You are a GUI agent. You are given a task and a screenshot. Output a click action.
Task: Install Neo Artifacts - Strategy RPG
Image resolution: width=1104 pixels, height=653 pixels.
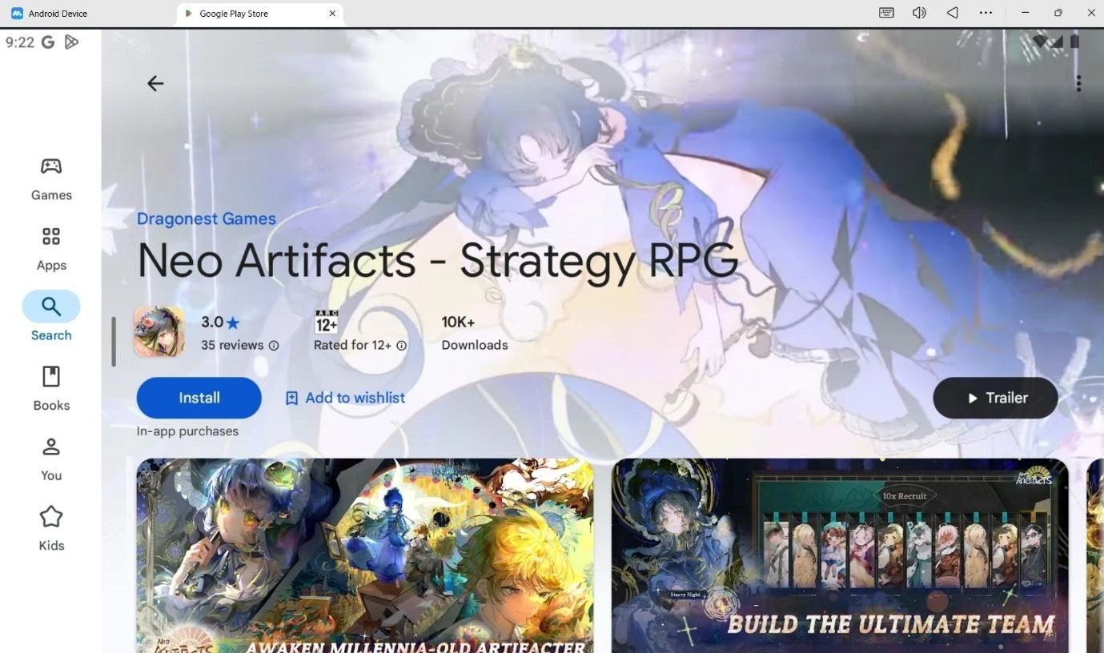(x=198, y=397)
